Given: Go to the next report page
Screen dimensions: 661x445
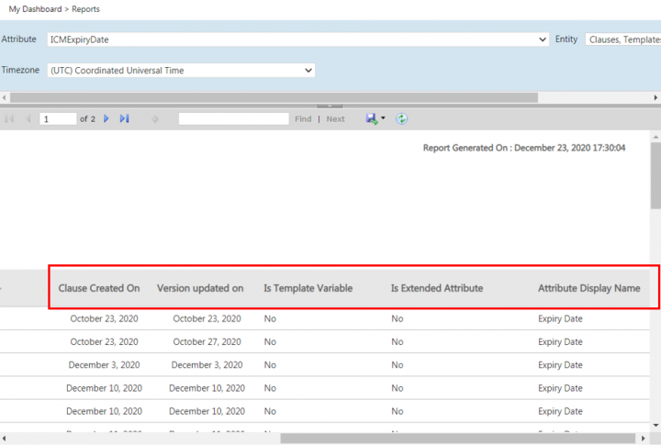Looking at the screenshot, I should click(x=106, y=119).
